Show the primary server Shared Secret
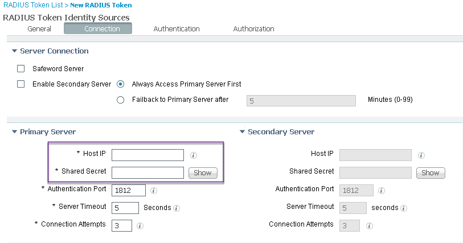Screen dimensions: 463x243 (x=203, y=173)
